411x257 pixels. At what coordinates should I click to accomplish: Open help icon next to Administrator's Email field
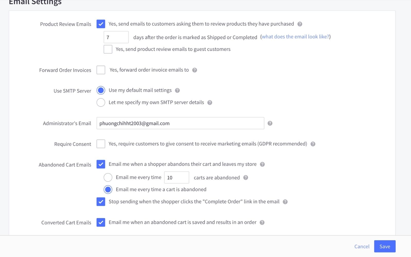click(x=270, y=123)
